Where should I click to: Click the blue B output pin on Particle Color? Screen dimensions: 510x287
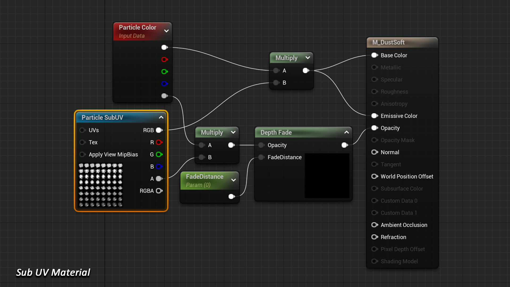point(164,84)
